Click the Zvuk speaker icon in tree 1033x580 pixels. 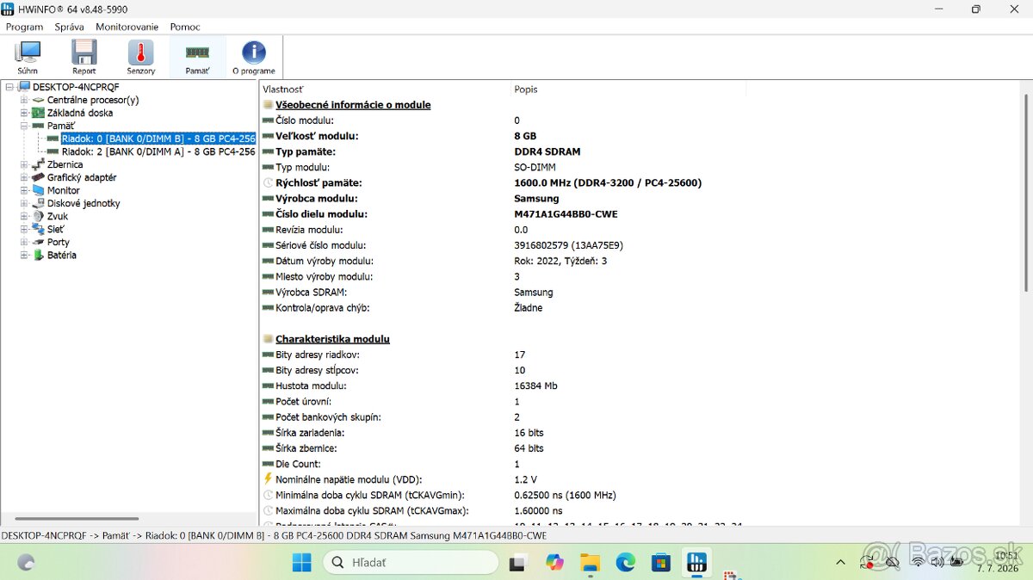(x=38, y=216)
